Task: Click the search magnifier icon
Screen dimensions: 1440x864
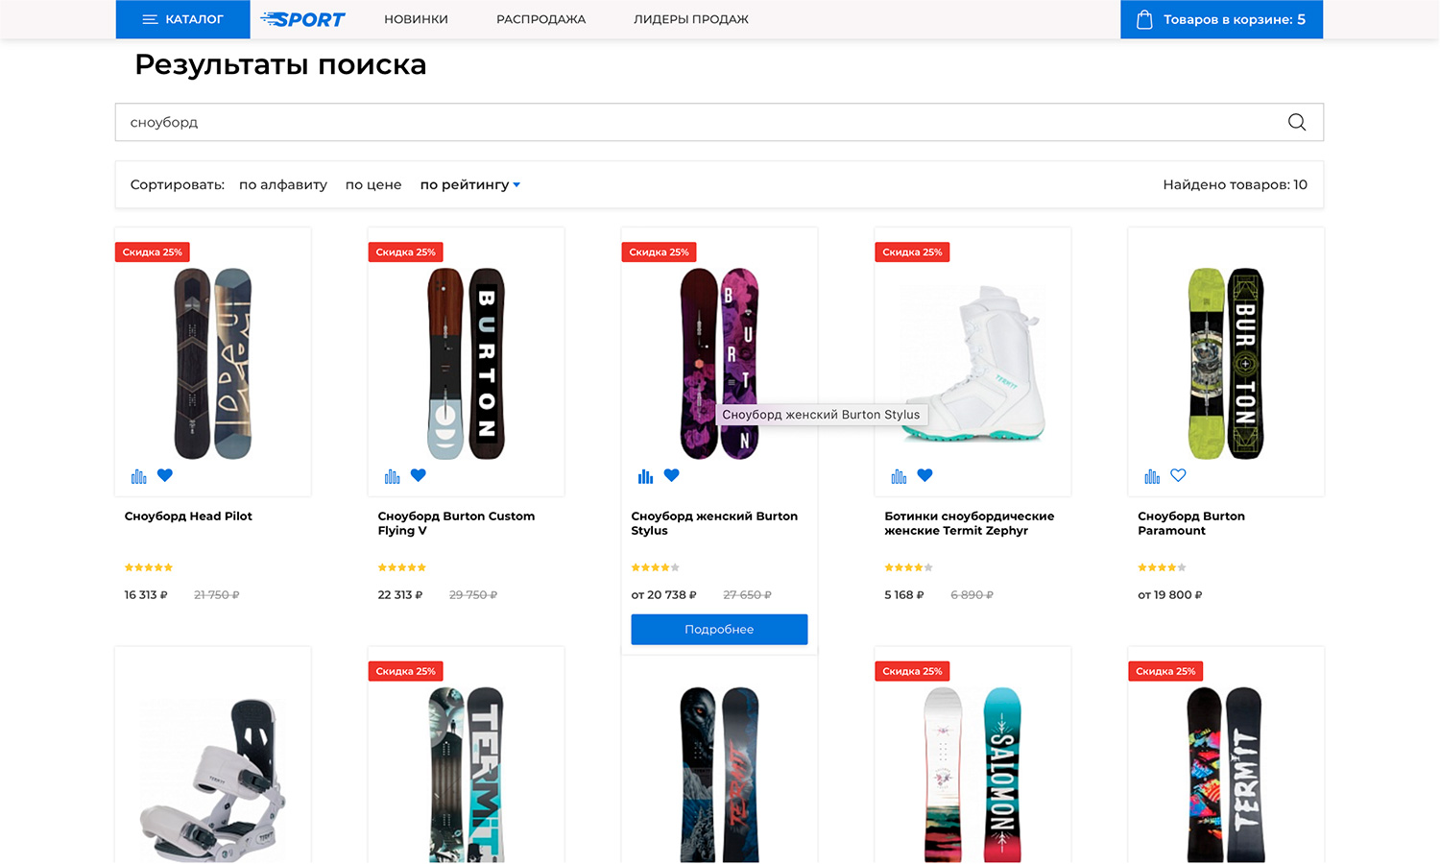Action: [1296, 122]
